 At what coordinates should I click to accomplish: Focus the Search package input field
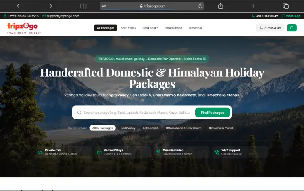(137, 113)
